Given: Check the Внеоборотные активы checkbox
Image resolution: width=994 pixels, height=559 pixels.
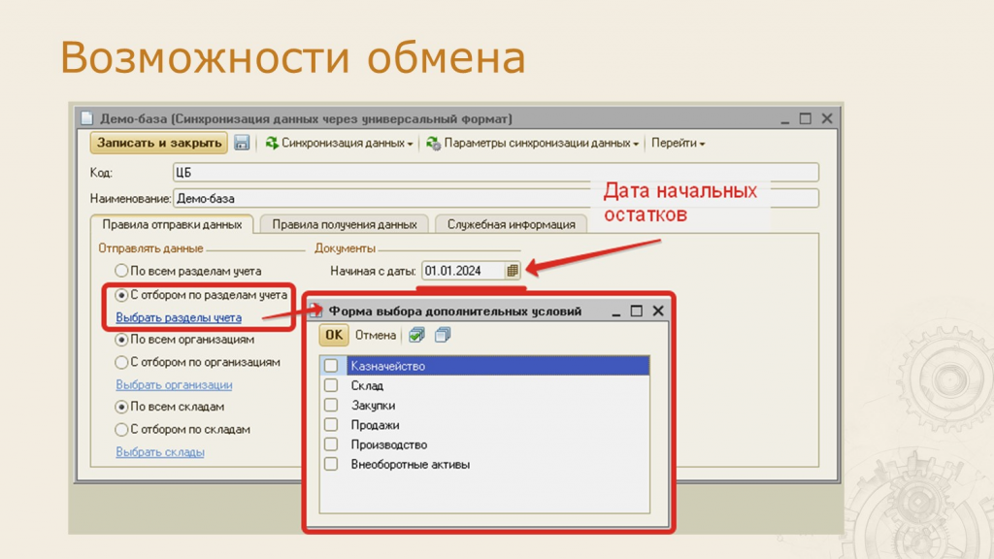Looking at the screenshot, I should coord(331,464).
